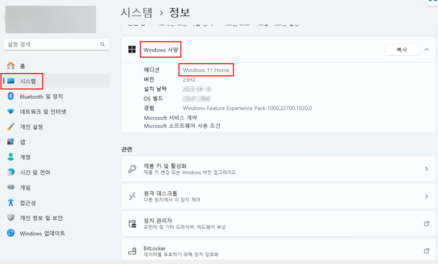
Task: Click the game controller icon for 게임
Action: [11, 187]
